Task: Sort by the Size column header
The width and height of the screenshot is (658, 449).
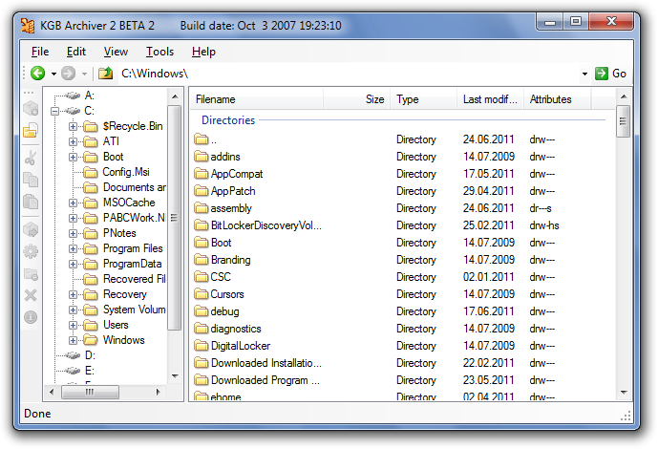Action: coord(357,99)
